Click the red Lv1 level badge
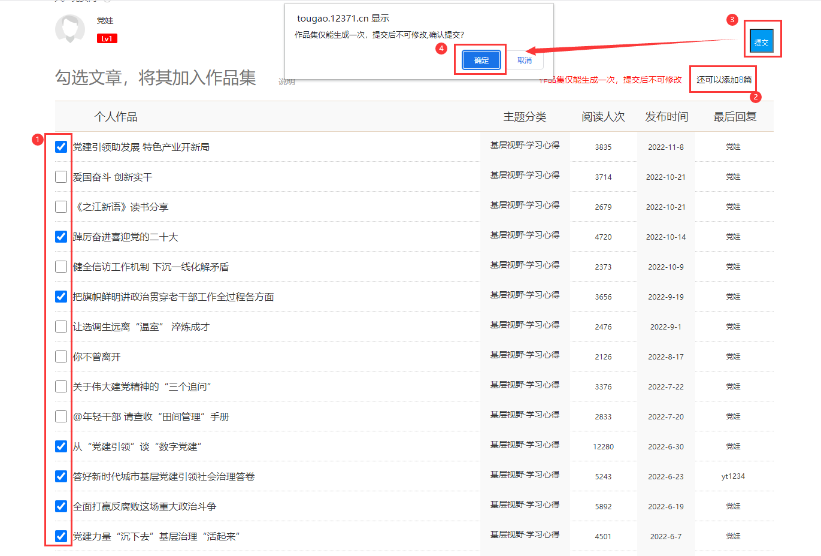Screen dimensions: 821x556 pos(107,38)
